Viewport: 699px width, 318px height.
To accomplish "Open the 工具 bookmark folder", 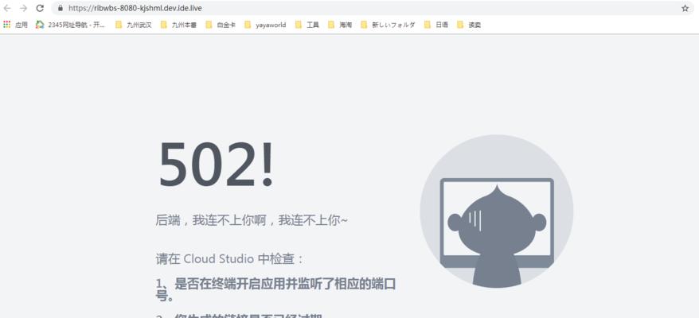I will coord(307,25).
